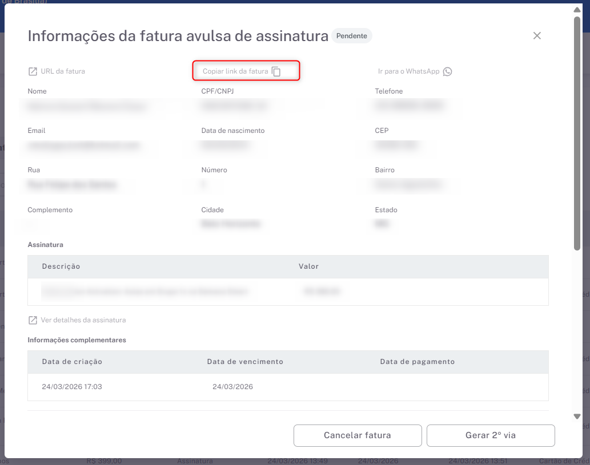Close the invoice information dialog
The image size is (590, 465).
coord(536,36)
